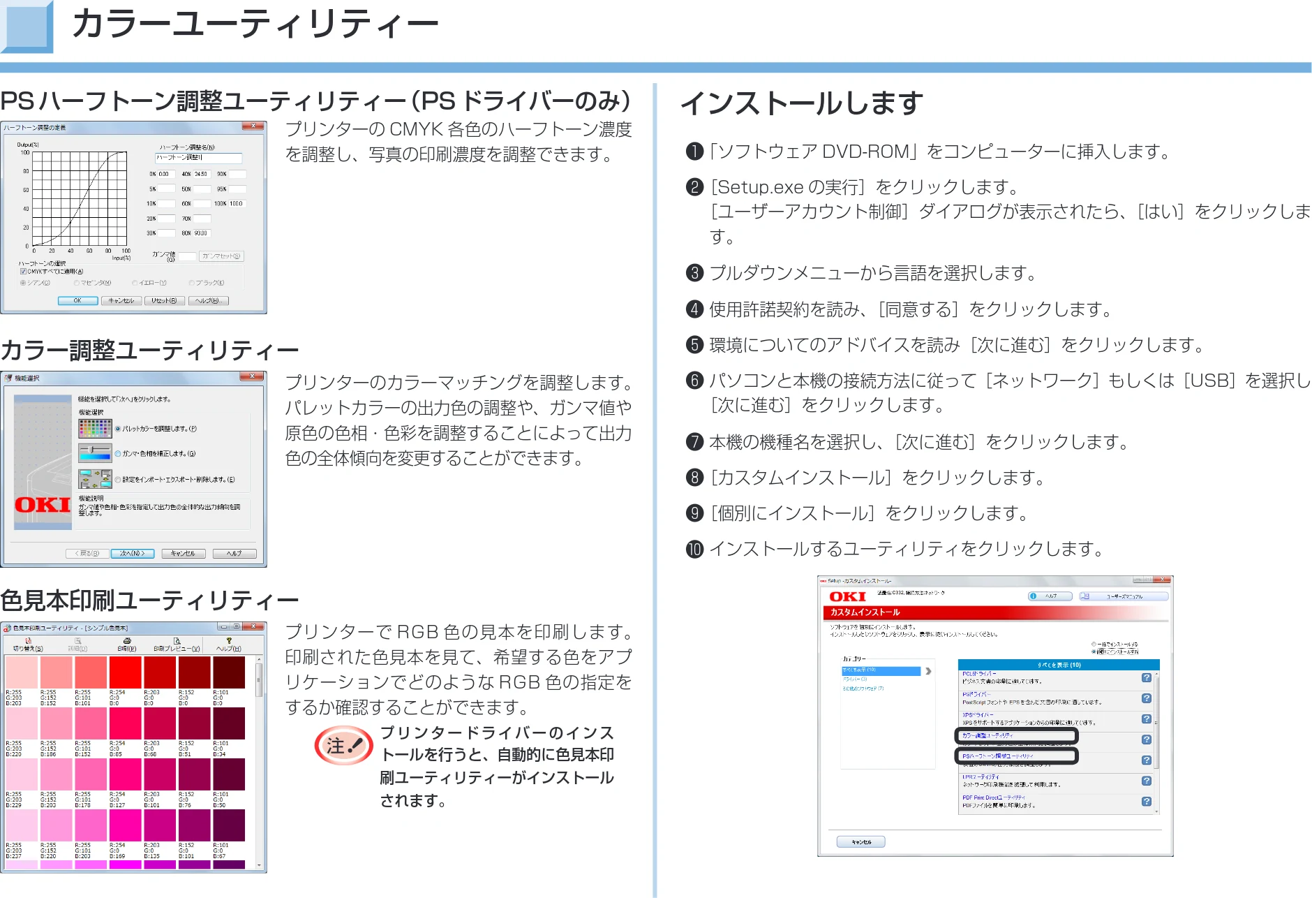Select パレットカラーを調整します radio button
The width and height of the screenshot is (1312, 898).
tap(118, 429)
